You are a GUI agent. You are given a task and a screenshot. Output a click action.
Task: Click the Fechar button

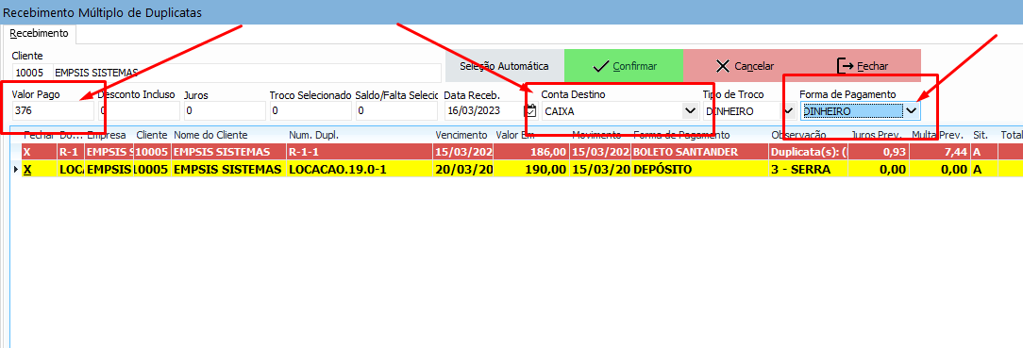pos(862,66)
